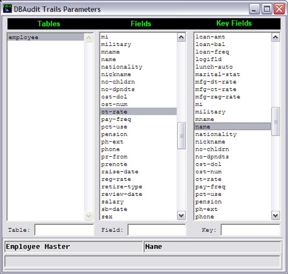The image size is (288, 274).
Task: Select 'pension' in Key Fields list
Action: (233, 202)
